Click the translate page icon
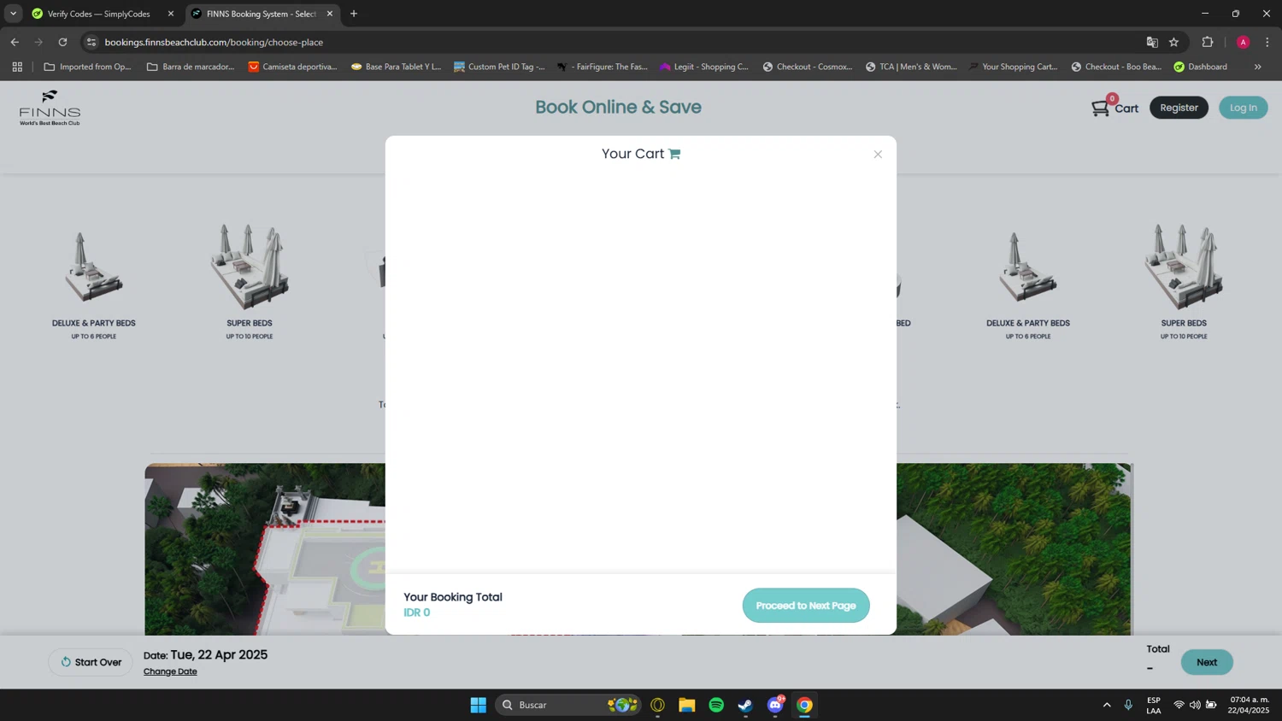This screenshot has height=721, width=1282. [x=1152, y=42]
